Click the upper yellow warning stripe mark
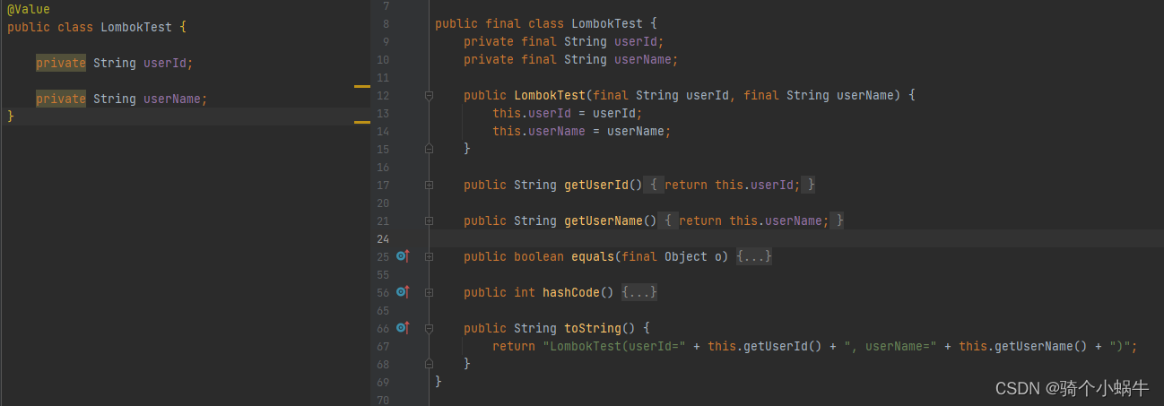 pyautogui.click(x=362, y=86)
